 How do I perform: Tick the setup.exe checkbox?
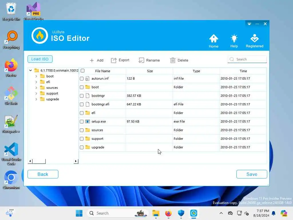click(x=82, y=122)
